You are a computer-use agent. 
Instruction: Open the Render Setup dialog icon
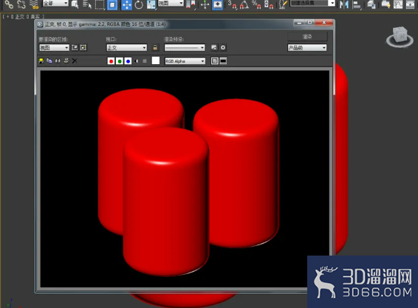click(x=214, y=47)
